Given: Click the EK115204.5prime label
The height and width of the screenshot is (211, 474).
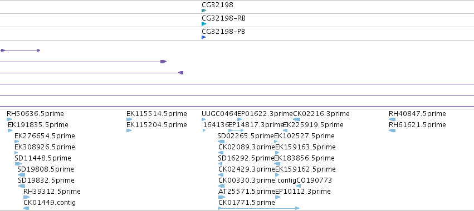Looking at the screenshot, I should click(x=157, y=125).
